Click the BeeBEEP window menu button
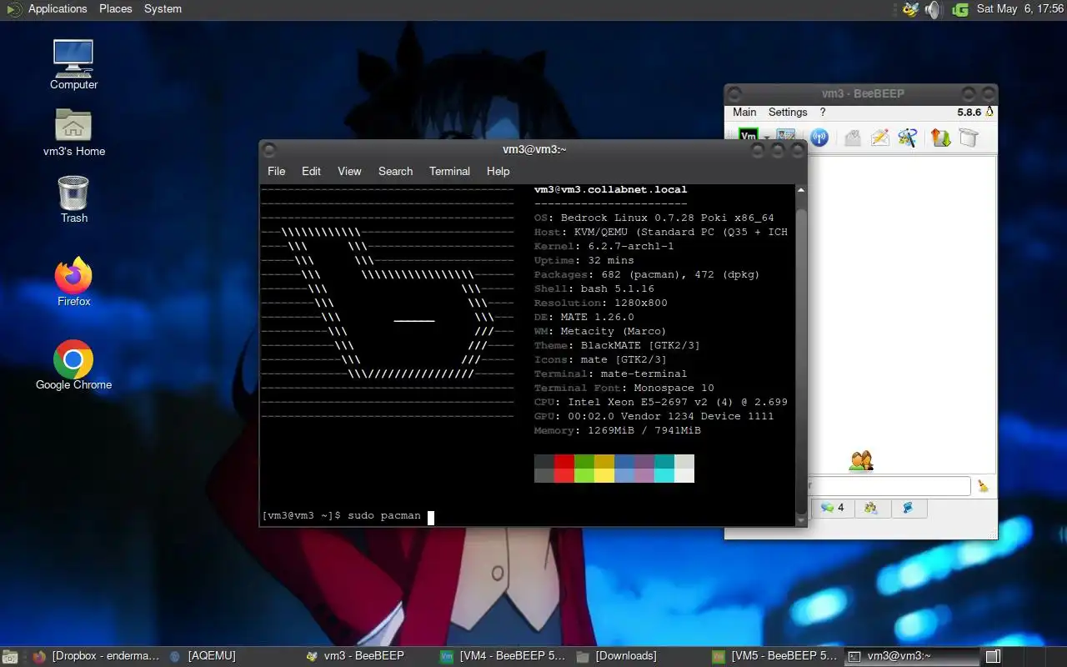Image resolution: width=1067 pixels, height=667 pixels. 734,93
